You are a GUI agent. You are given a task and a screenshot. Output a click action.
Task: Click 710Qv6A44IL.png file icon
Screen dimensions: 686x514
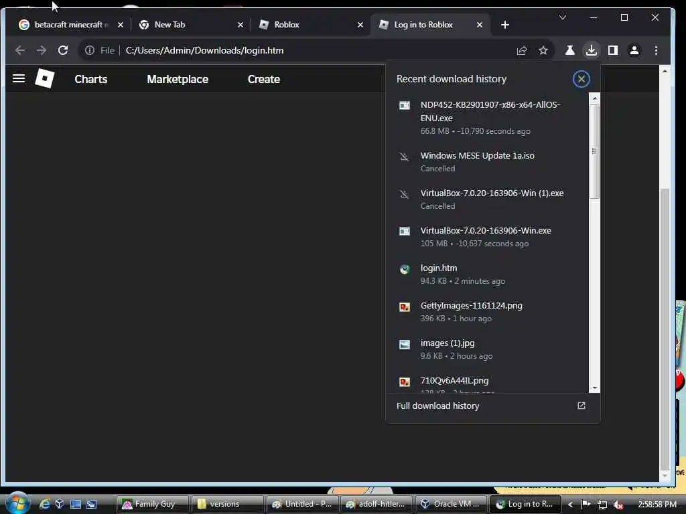click(x=404, y=381)
